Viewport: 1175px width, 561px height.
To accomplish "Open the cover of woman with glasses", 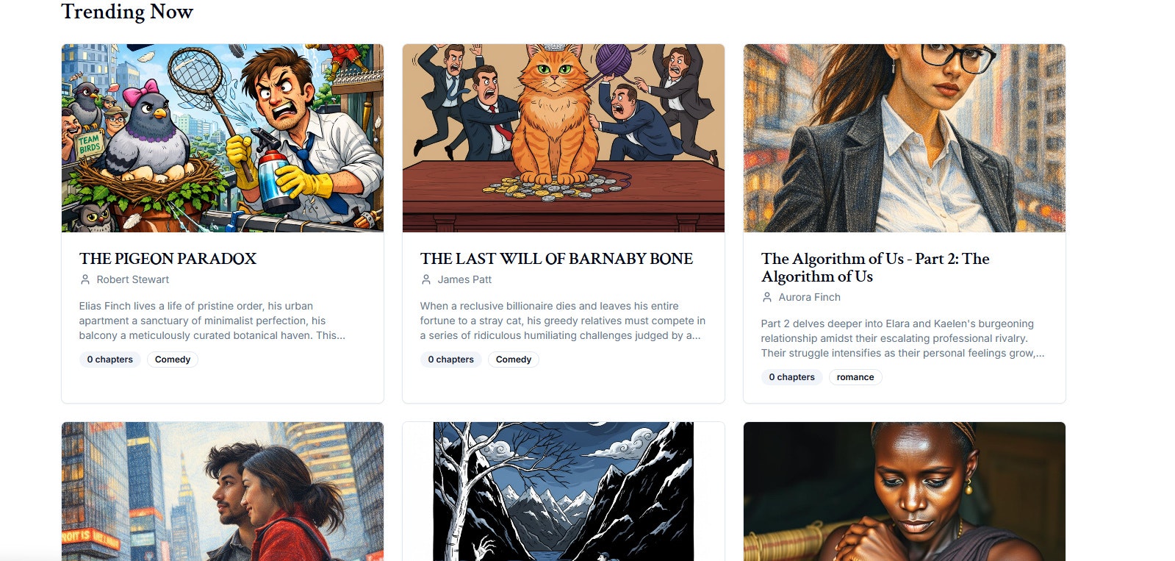I will tap(905, 138).
